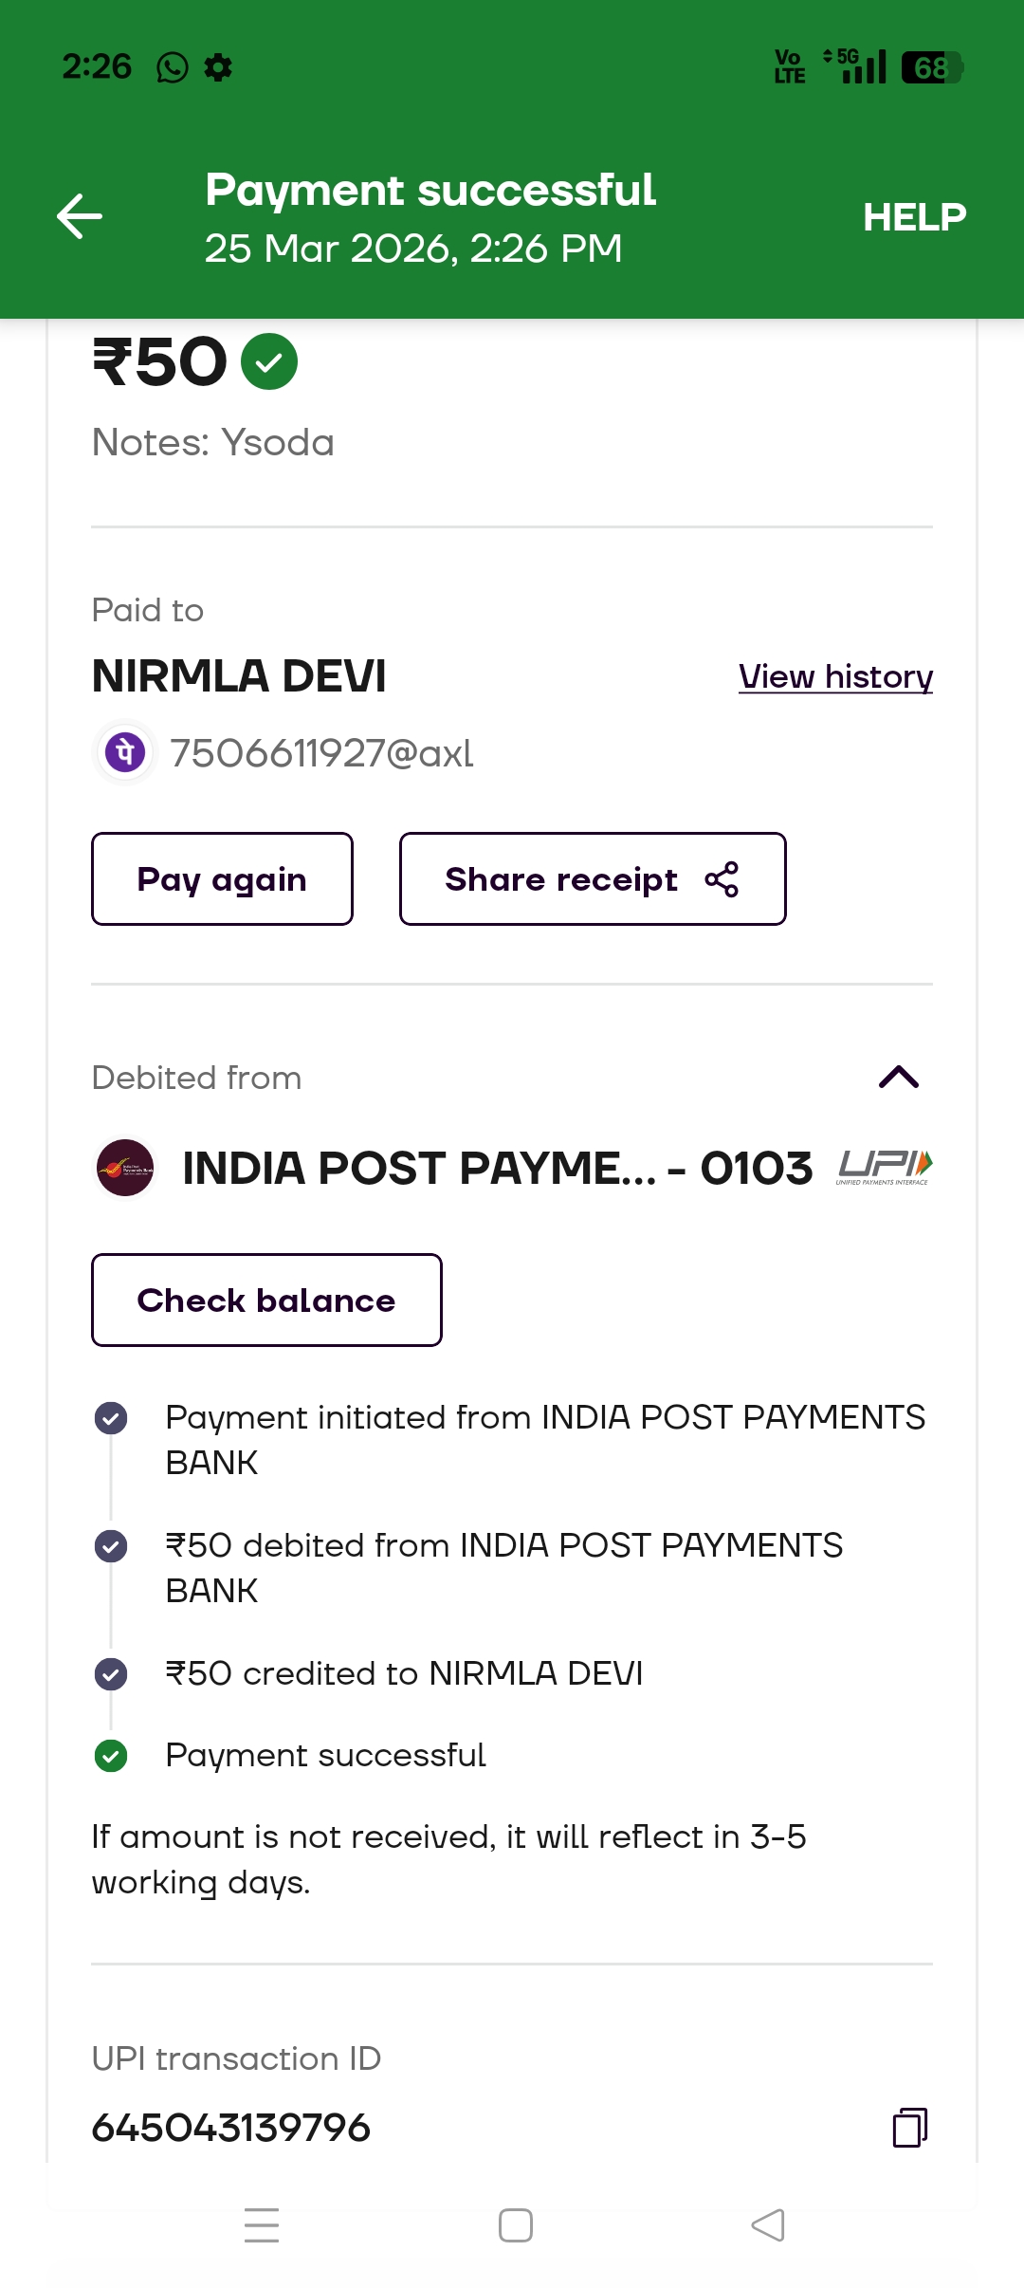Tap the INDIA POST PAYME... - 0103 account row
This screenshot has width=1024, height=2288.
(x=497, y=1168)
